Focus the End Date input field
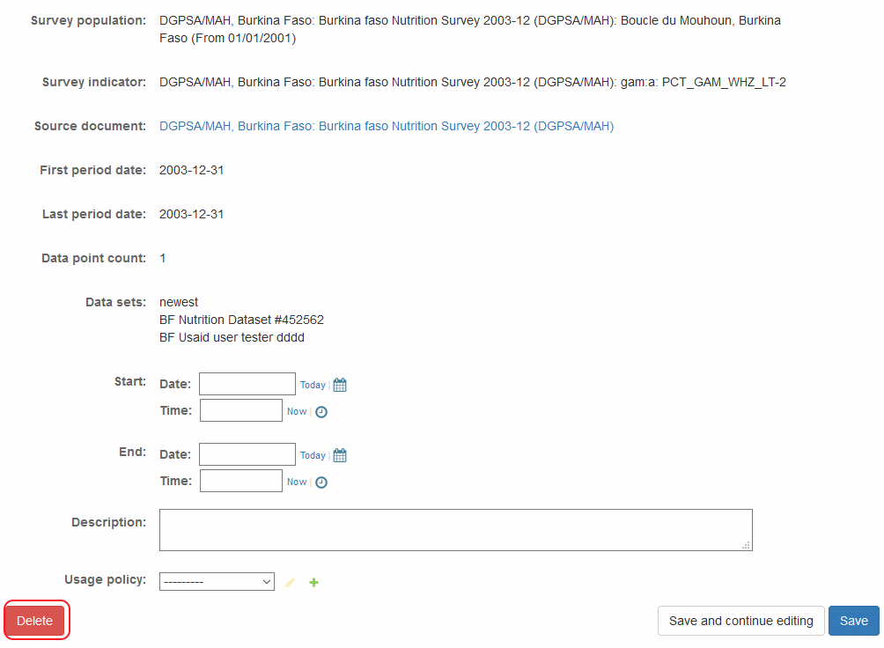The width and height of the screenshot is (884, 648). click(247, 454)
